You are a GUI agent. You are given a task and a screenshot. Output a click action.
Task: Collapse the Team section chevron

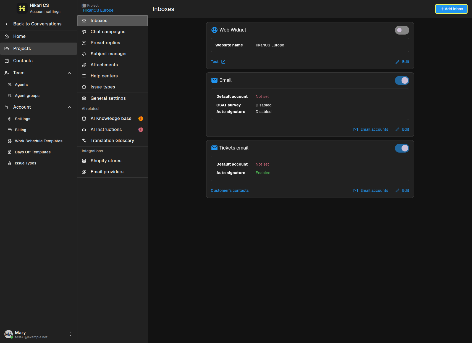pyautogui.click(x=69, y=73)
